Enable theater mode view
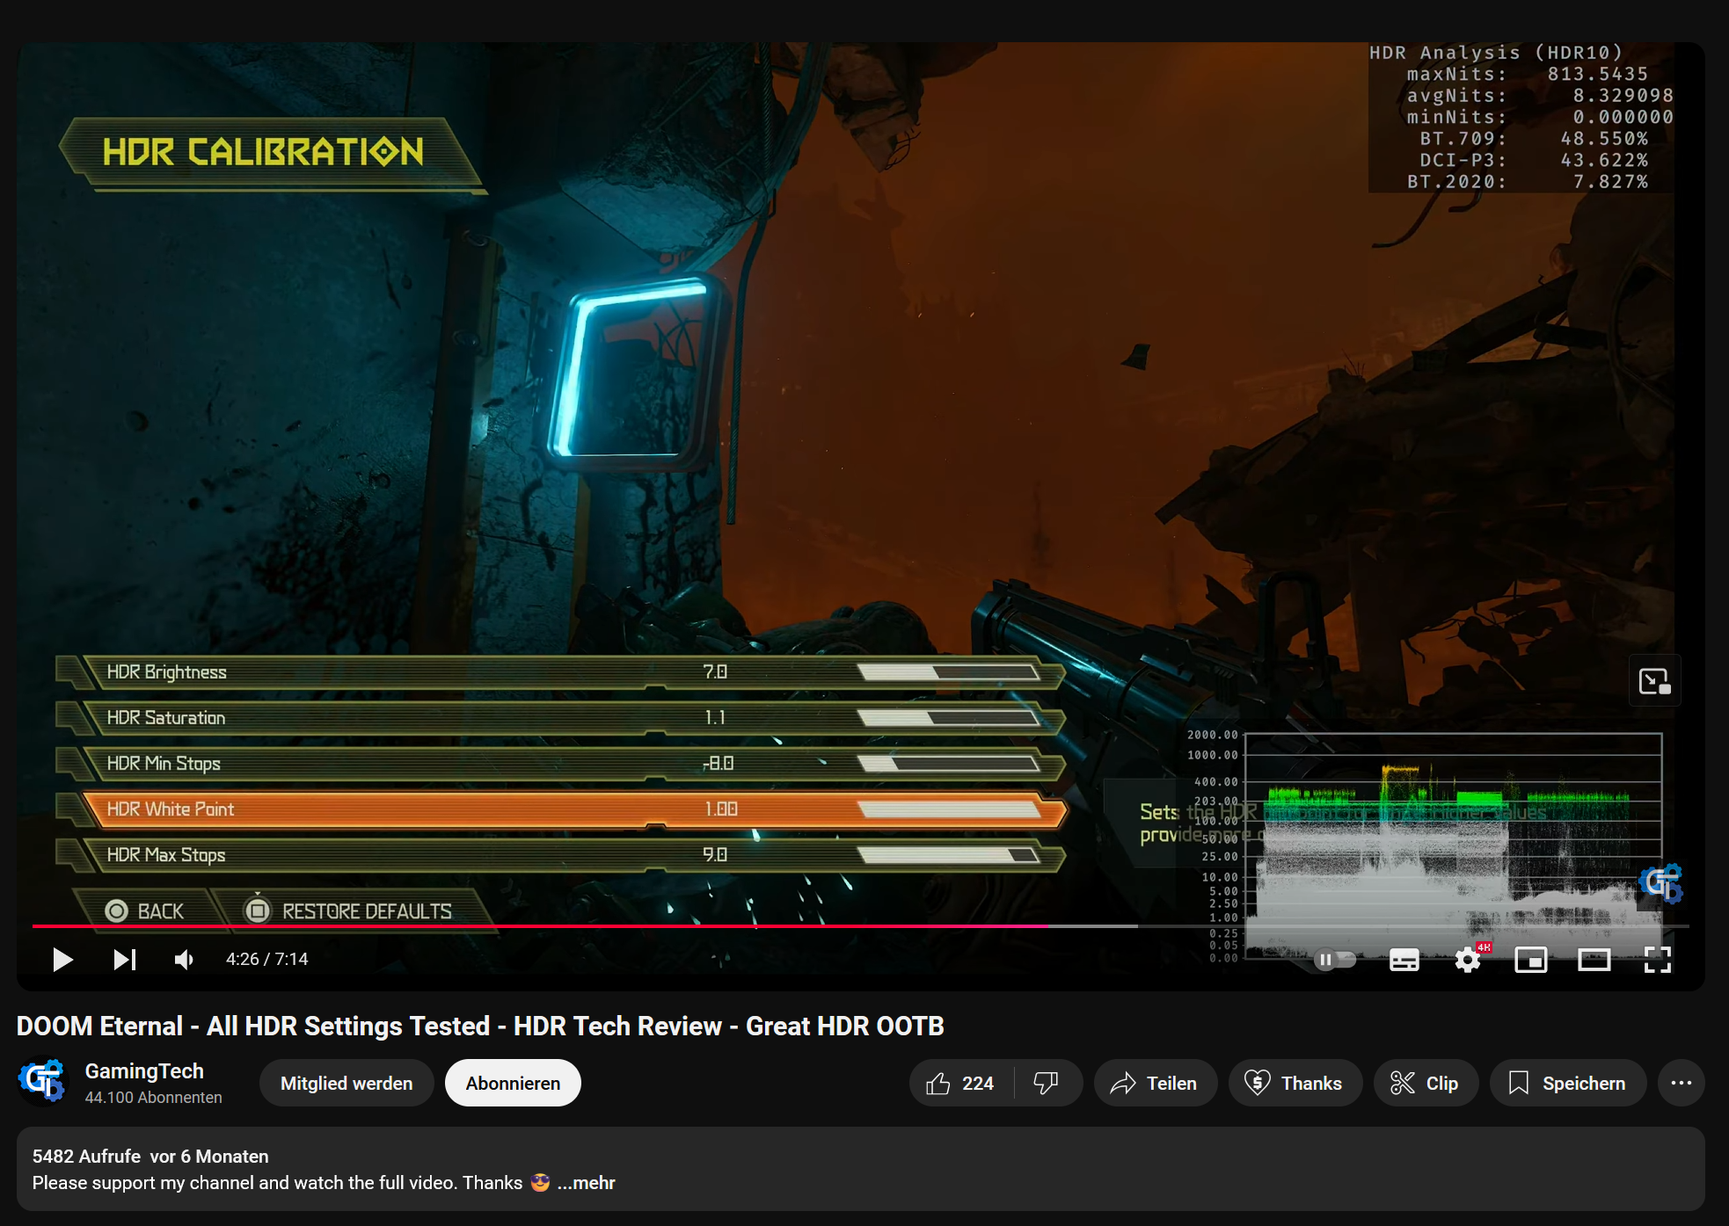The width and height of the screenshot is (1729, 1226). 1594,960
